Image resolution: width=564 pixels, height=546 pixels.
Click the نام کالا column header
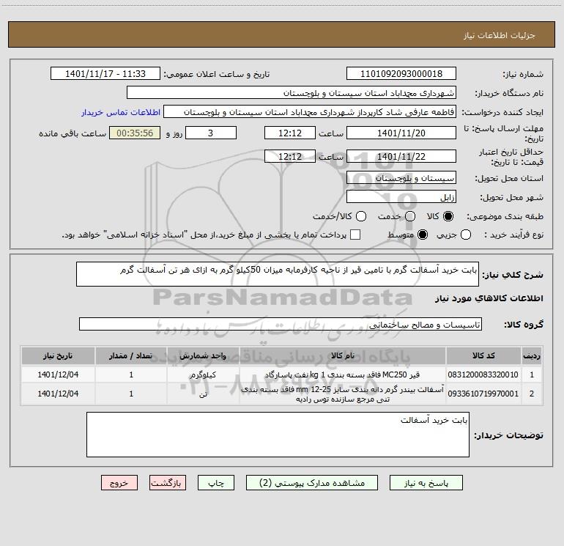point(343,355)
